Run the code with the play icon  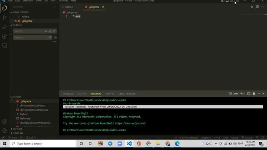point(252,7)
